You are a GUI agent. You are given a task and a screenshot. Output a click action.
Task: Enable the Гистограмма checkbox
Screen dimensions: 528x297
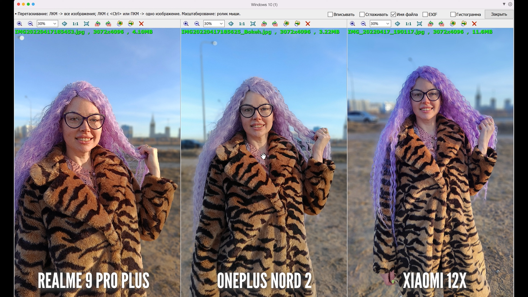(453, 15)
